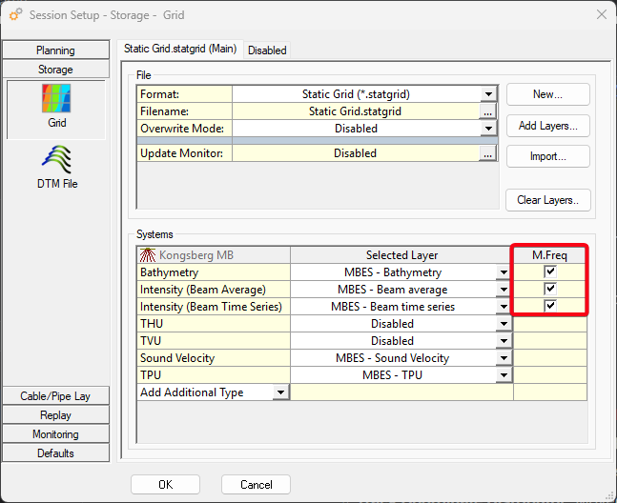
Task: Open the Planning section
Action: pyautogui.click(x=55, y=50)
